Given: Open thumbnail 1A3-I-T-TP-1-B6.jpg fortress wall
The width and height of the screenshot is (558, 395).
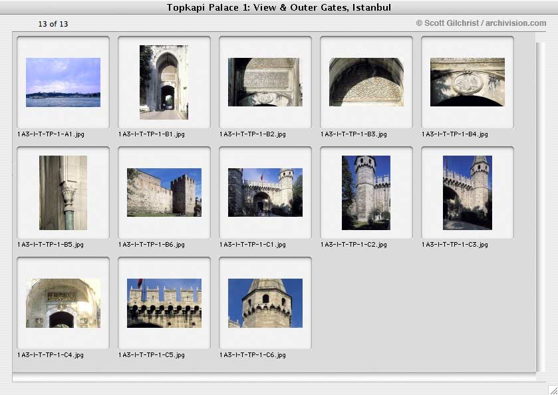Looking at the screenshot, I should tap(164, 193).
